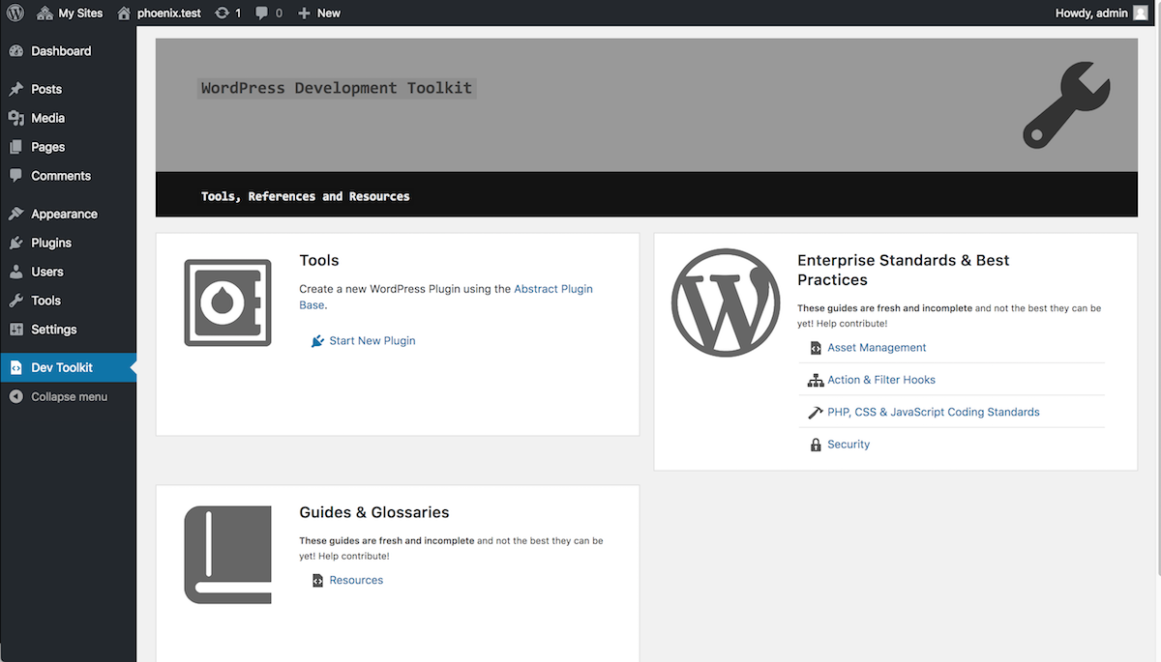Follow the Abstract Plugin Base link
1161x662 pixels.
click(x=553, y=289)
